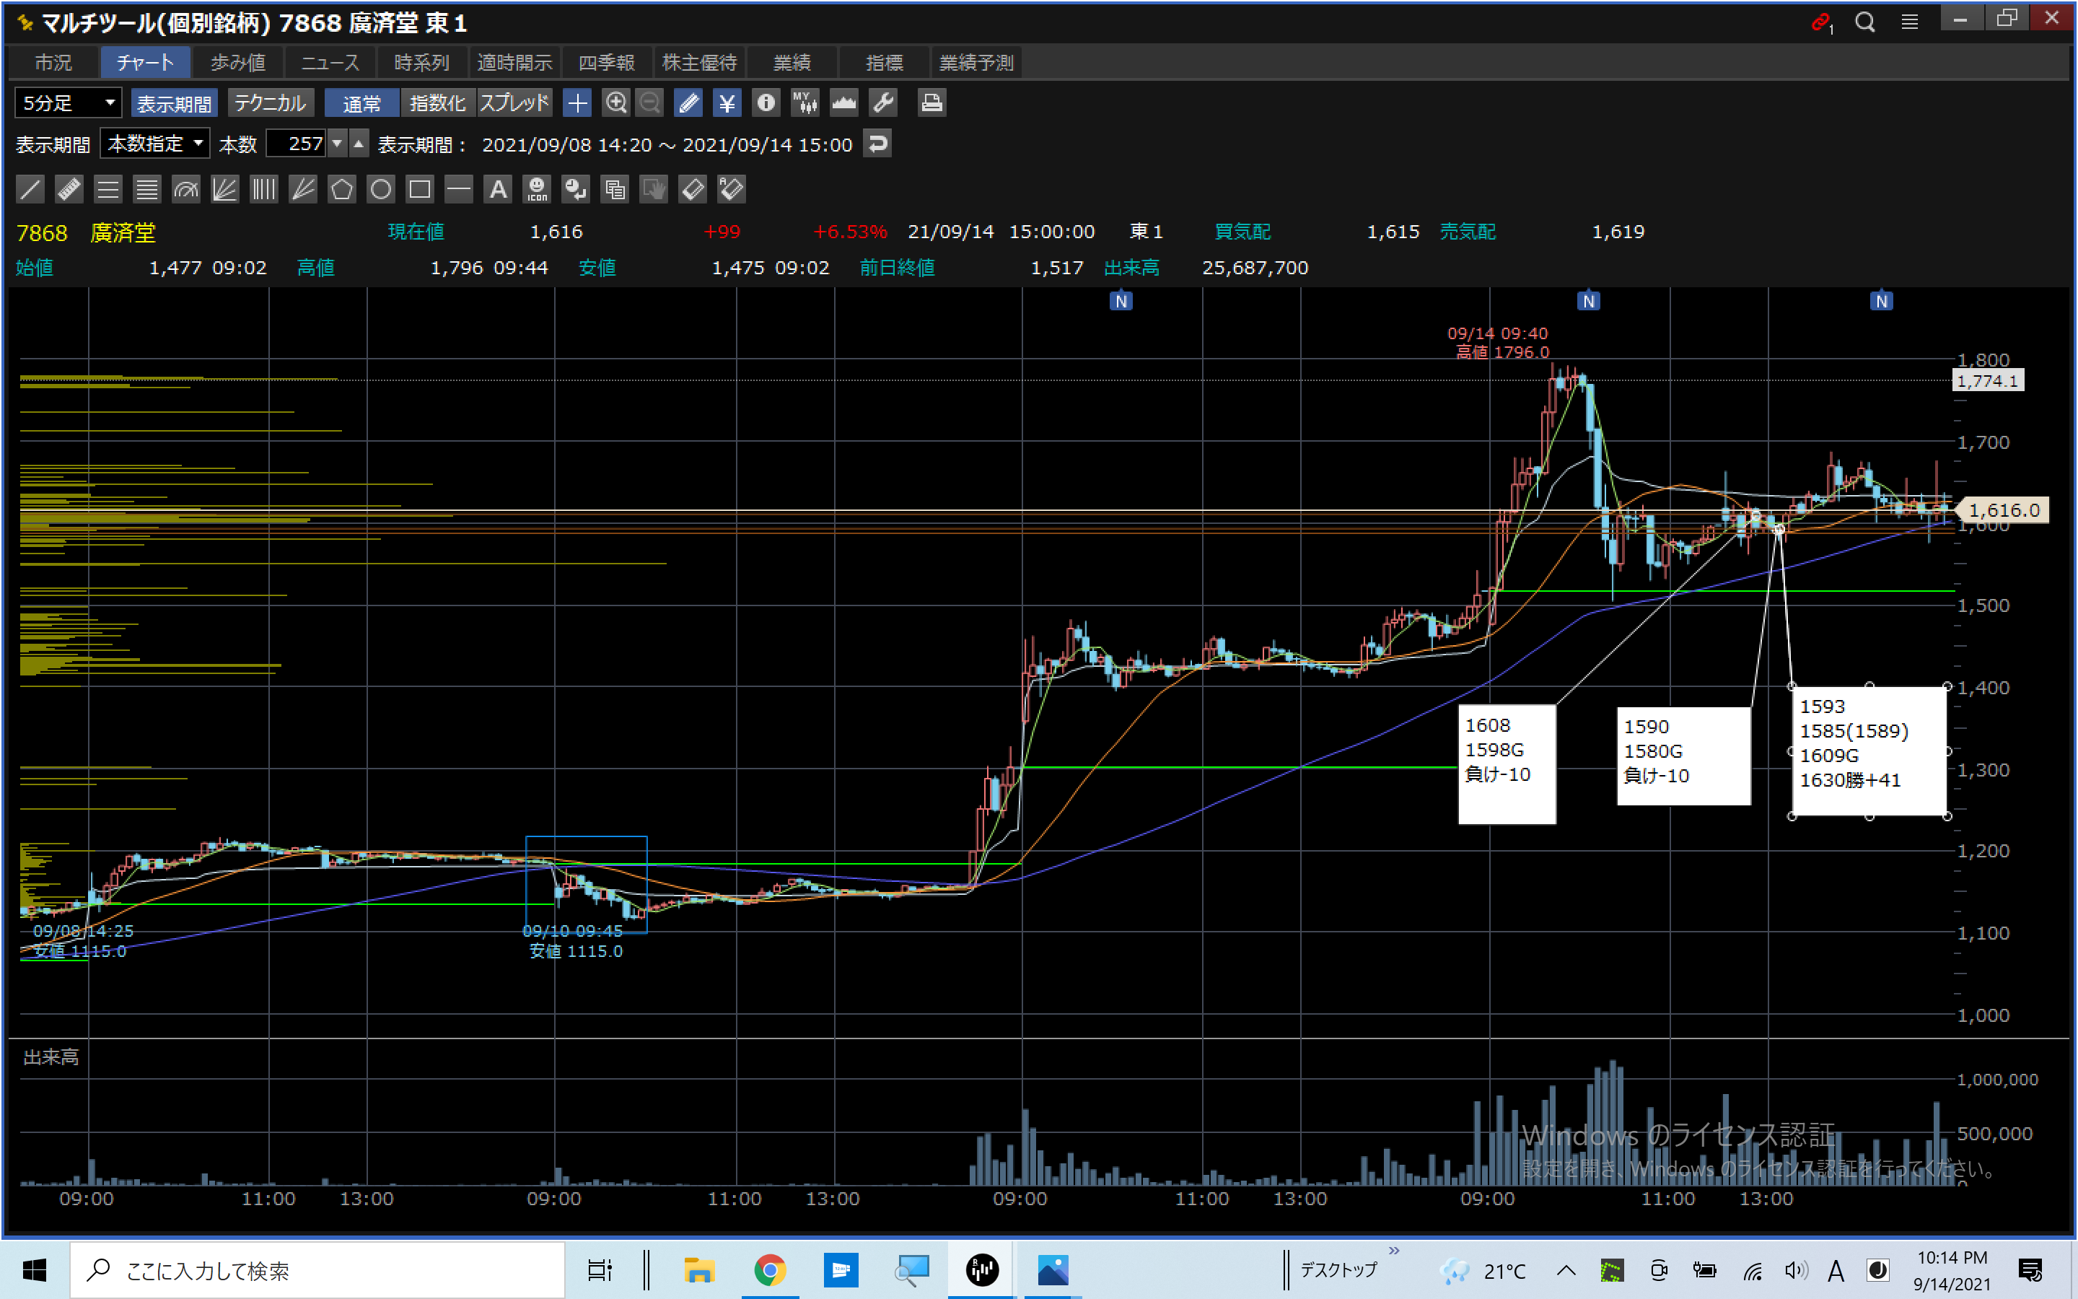The image size is (2078, 1299).
Task: Print the chart with printer icon
Action: click(x=931, y=103)
